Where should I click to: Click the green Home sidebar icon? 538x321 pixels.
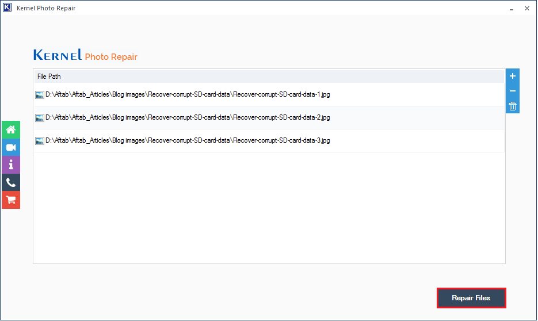[11, 129]
